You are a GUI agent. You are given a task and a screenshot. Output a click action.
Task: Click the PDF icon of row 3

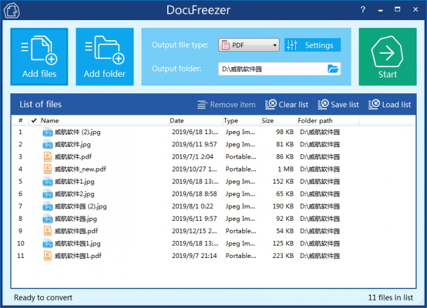click(x=48, y=157)
